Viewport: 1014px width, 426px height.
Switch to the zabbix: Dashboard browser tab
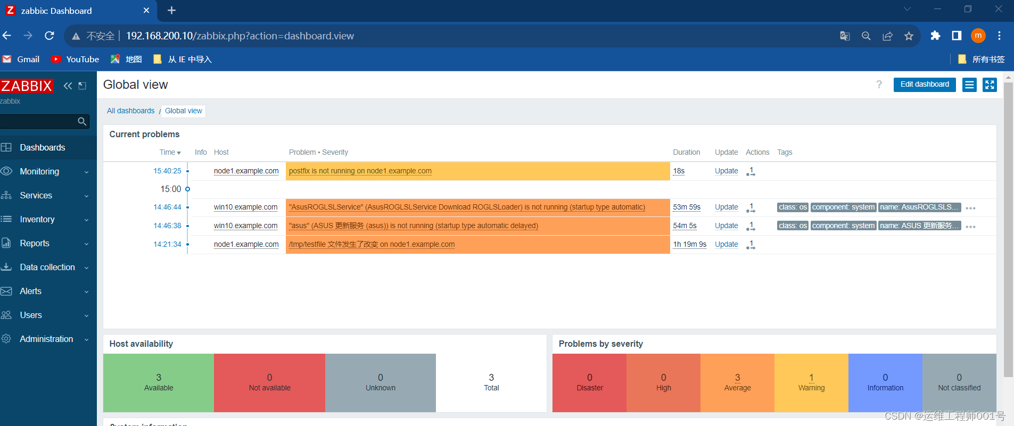[x=79, y=11]
